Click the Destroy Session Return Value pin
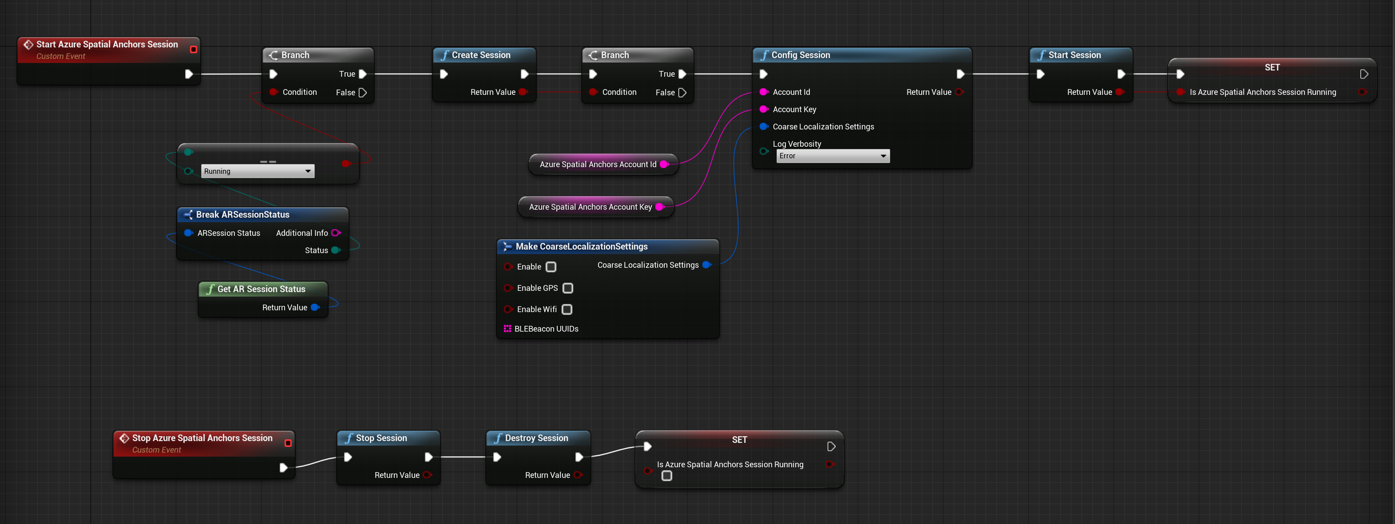This screenshot has height=524, width=1395. click(x=578, y=475)
